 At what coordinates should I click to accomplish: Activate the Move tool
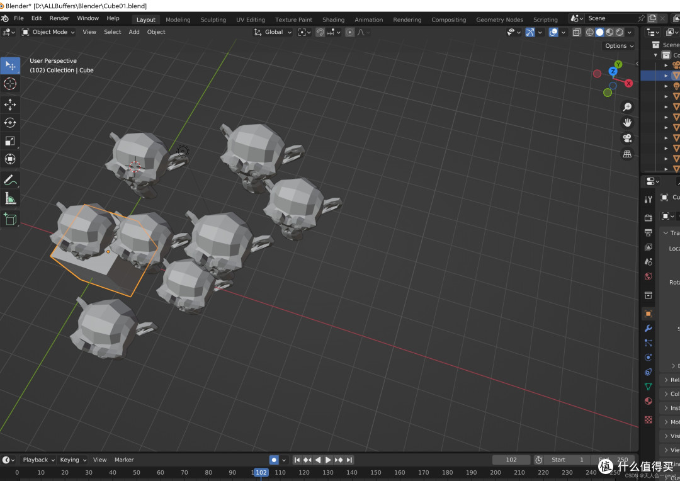click(10, 105)
